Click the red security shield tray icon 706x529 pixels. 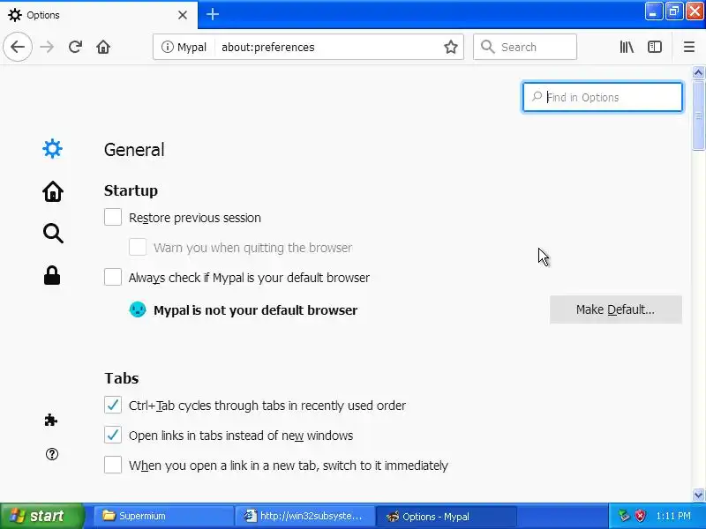tap(640, 516)
